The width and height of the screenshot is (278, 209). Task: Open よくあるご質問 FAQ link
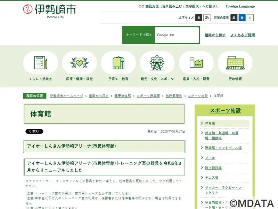(x=243, y=35)
